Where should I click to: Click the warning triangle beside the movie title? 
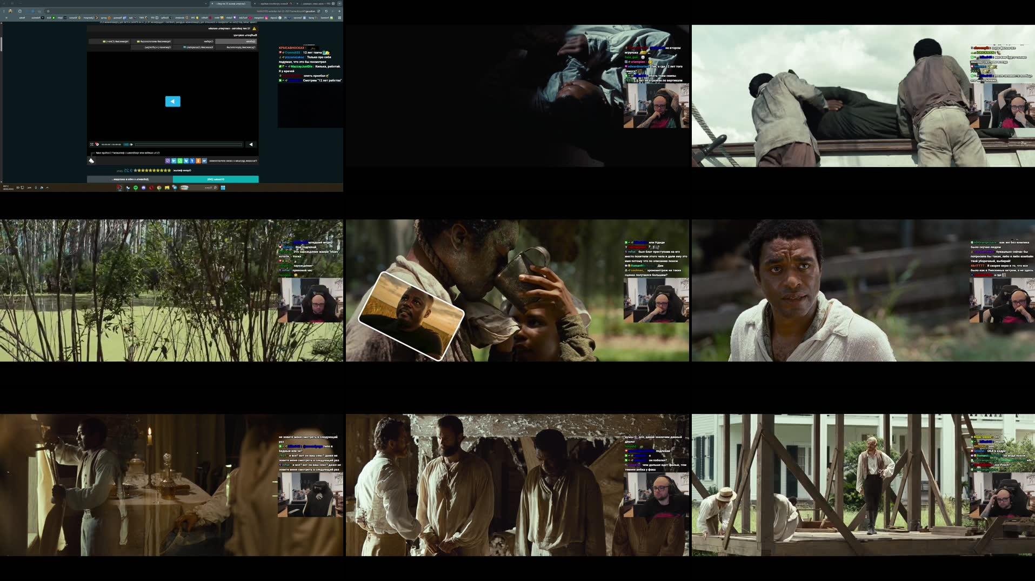[x=254, y=29]
